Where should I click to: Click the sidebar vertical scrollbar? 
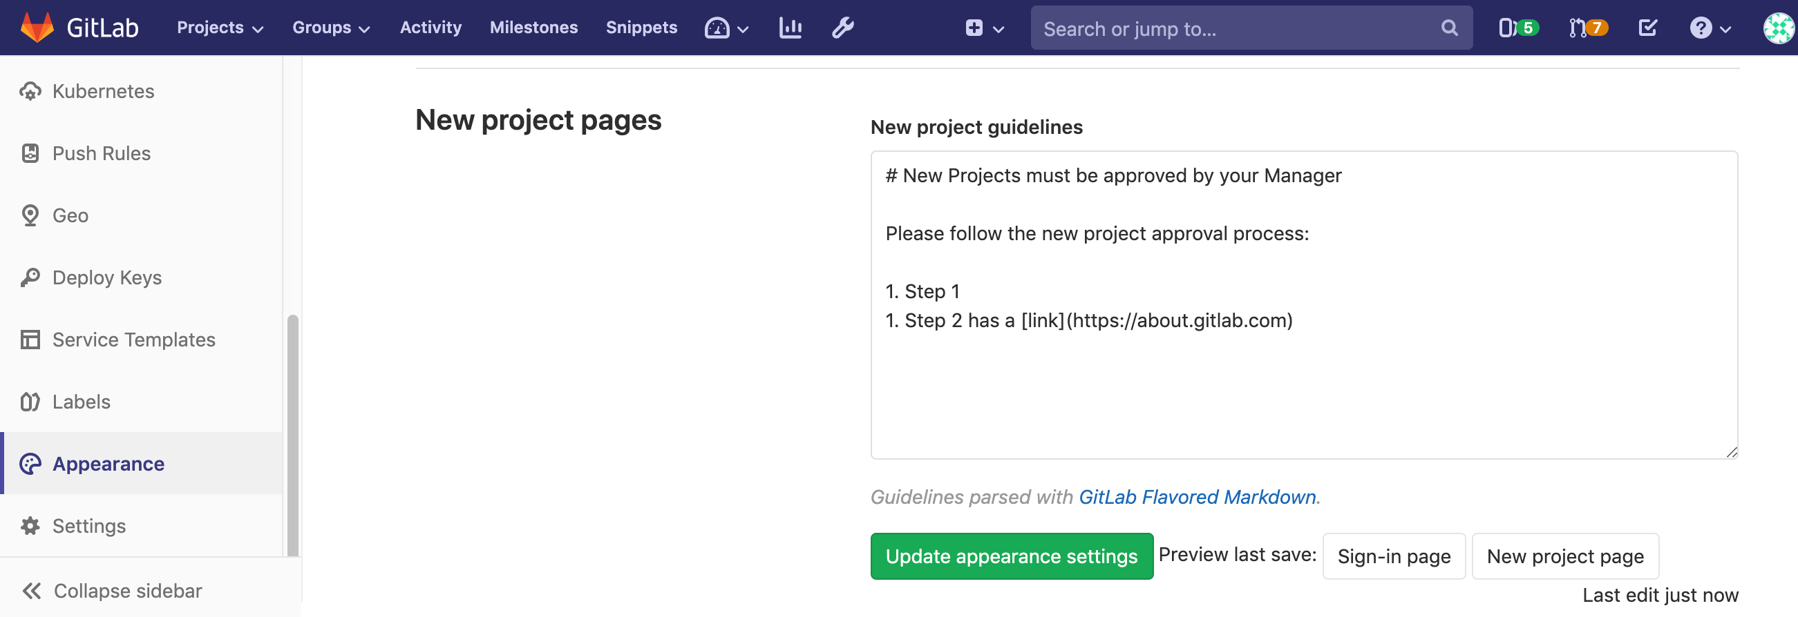click(x=292, y=433)
